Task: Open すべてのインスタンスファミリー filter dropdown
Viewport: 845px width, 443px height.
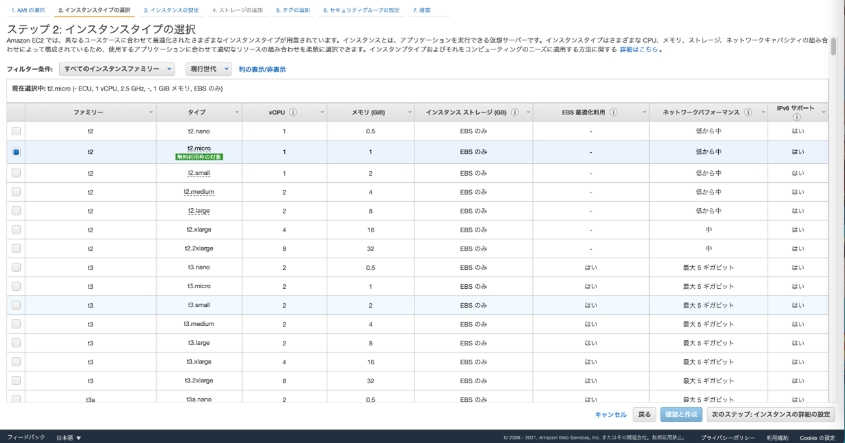Action: click(117, 69)
